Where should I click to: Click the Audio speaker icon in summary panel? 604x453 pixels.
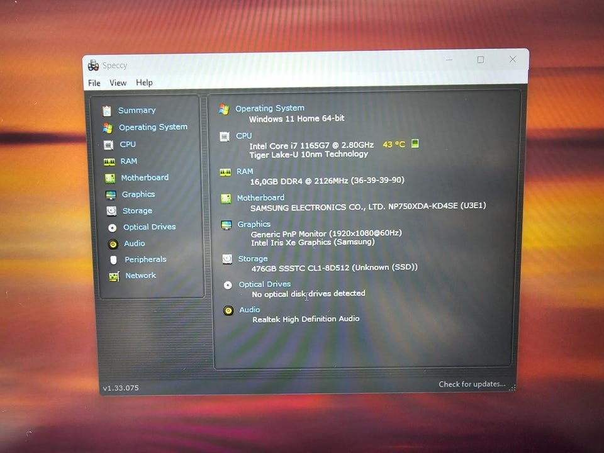pos(228,310)
